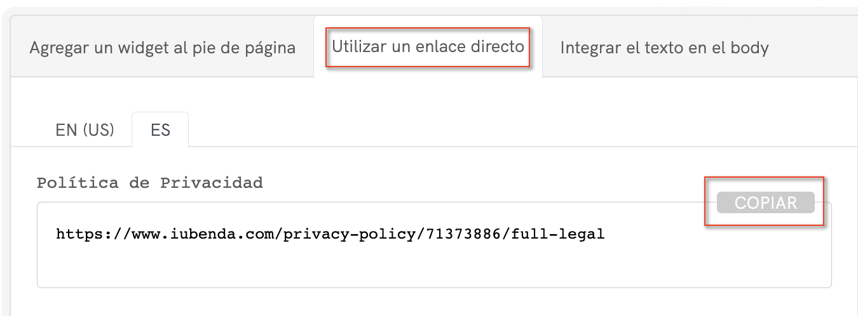Viewport: 858px width, 316px height.
Task: Switch to 'Integrar el texto en el body' tab
Action: tap(664, 48)
